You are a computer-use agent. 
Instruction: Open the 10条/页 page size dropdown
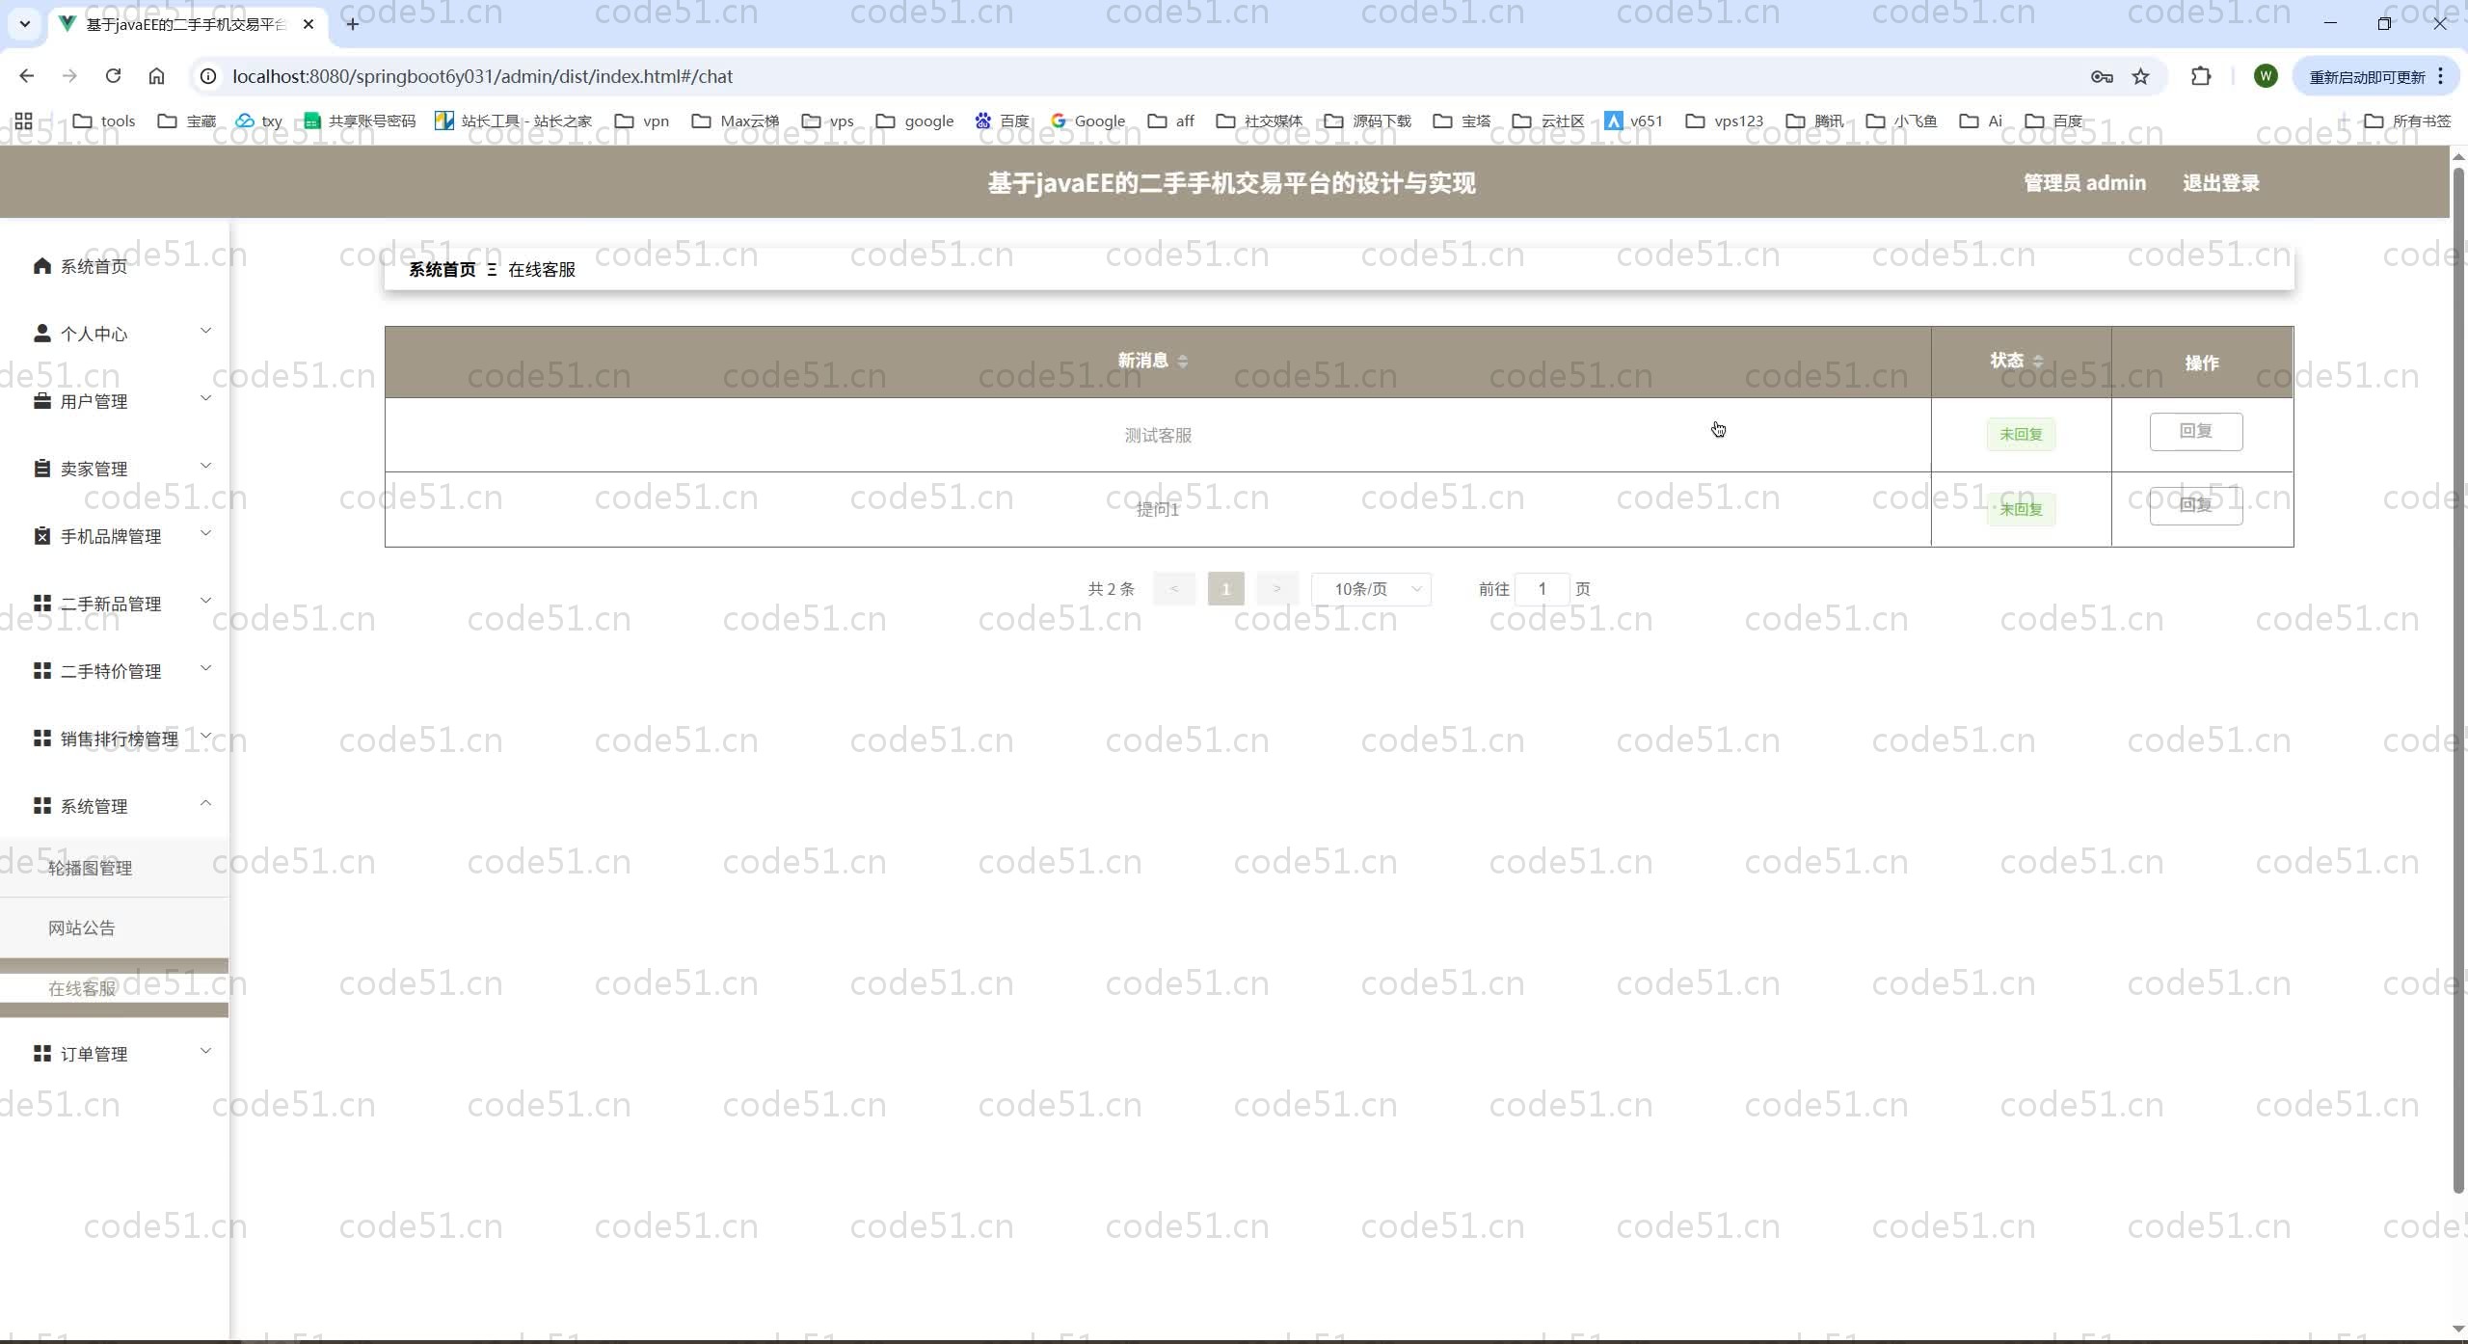tap(1371, 589)
